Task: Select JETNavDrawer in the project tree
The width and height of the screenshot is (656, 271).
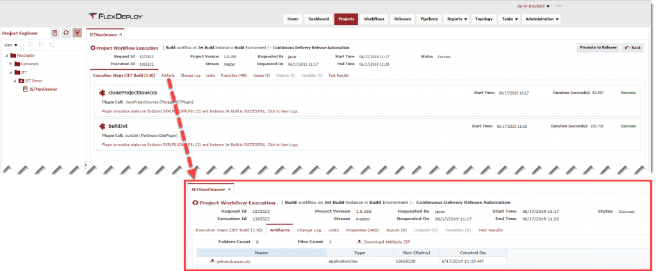Action: pos(43,89)
